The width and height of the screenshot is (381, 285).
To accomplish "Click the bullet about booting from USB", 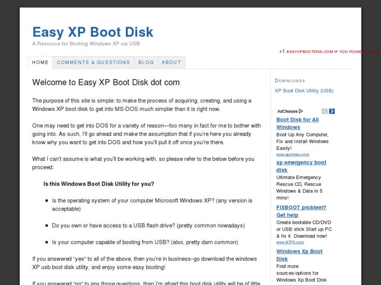I will tap(145, 242).
